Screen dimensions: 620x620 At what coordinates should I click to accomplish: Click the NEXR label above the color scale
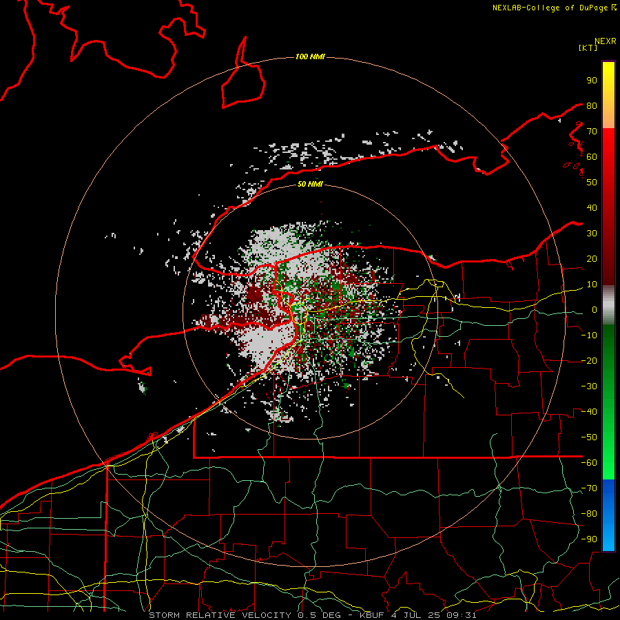point(605,41)
